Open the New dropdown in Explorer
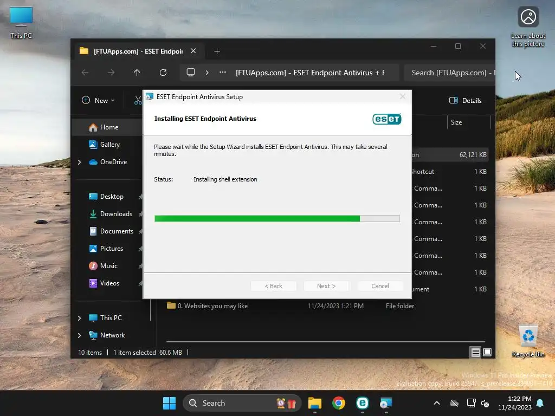Screen dimensions: 555x416 [x=99, y=100]
